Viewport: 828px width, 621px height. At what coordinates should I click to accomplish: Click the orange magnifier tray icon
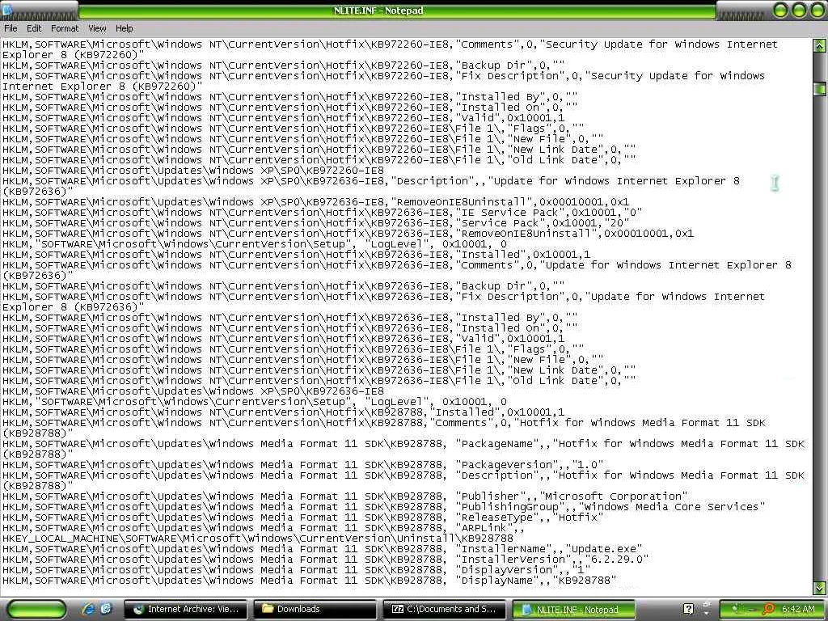pyautogui.click(x=769, y=610)
